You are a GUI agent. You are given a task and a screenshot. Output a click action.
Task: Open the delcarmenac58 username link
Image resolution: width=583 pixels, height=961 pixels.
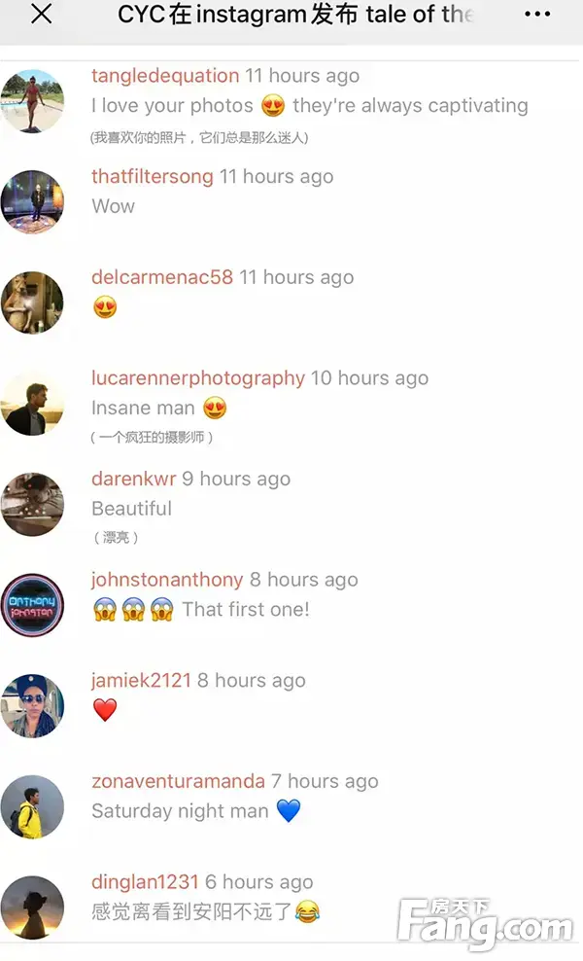click(x=162, y=277)
